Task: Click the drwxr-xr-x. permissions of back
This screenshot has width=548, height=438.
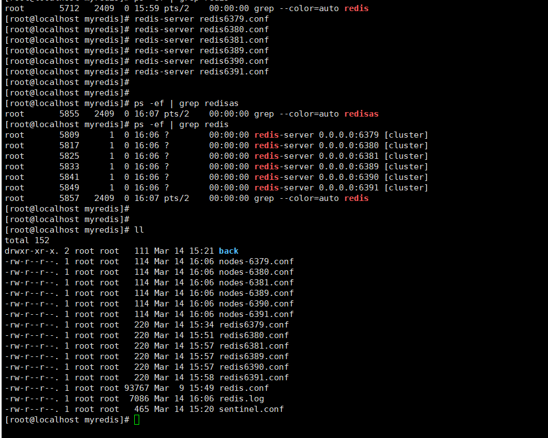Action: [32, 251]
